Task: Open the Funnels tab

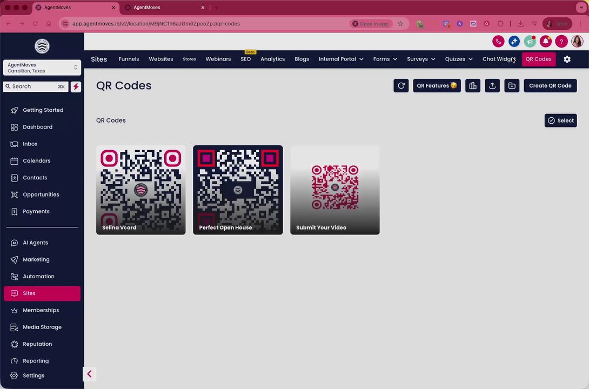Action: 129,59
